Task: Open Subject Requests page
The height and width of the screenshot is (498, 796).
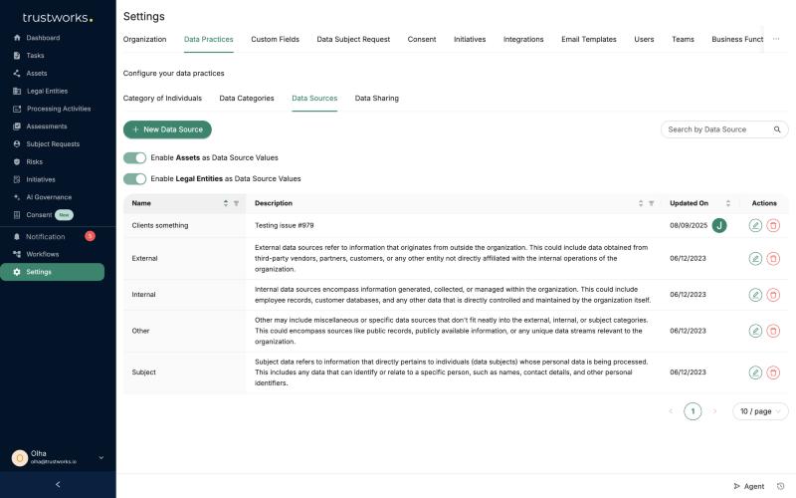Action: coord(53,143)
